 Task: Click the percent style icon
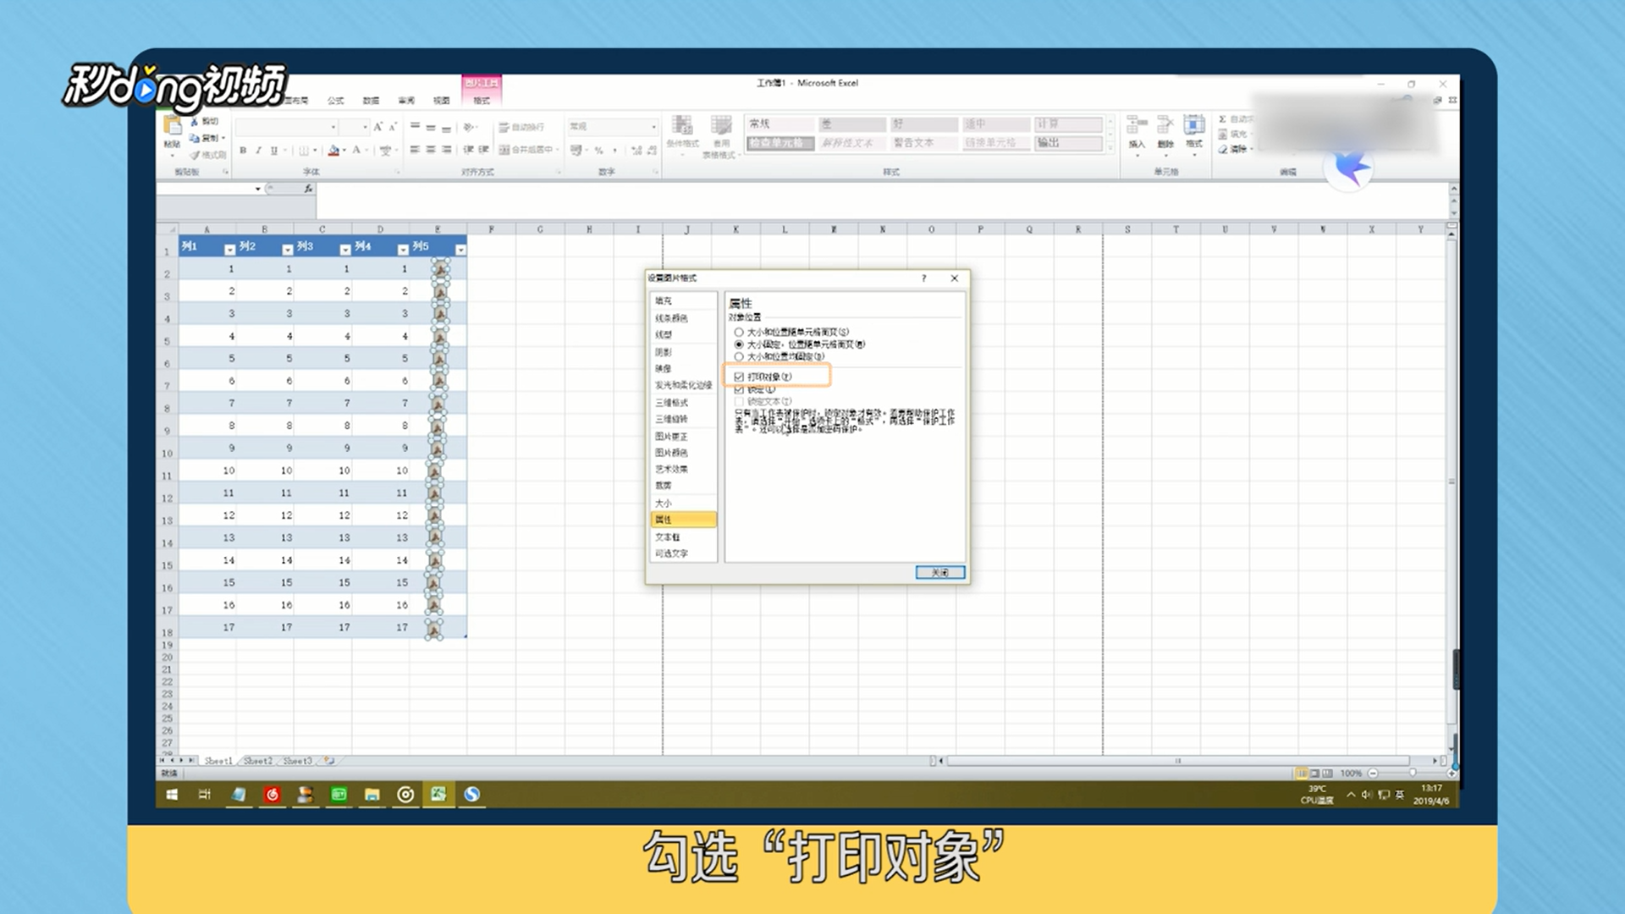tap(598, 151)
